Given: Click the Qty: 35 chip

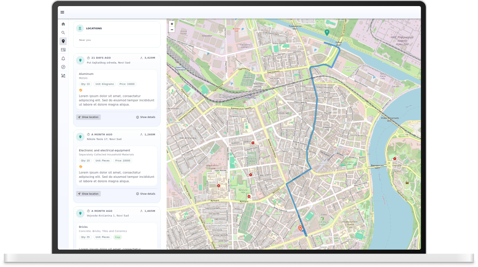Looking at the screenshot, I should tap(85, 237).
